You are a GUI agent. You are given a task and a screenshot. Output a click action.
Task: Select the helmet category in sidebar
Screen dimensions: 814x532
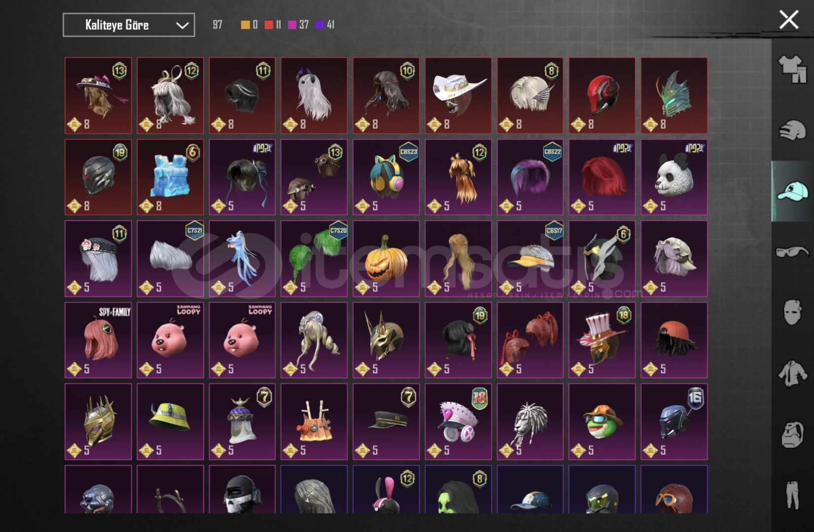click(x=792, y=130)
